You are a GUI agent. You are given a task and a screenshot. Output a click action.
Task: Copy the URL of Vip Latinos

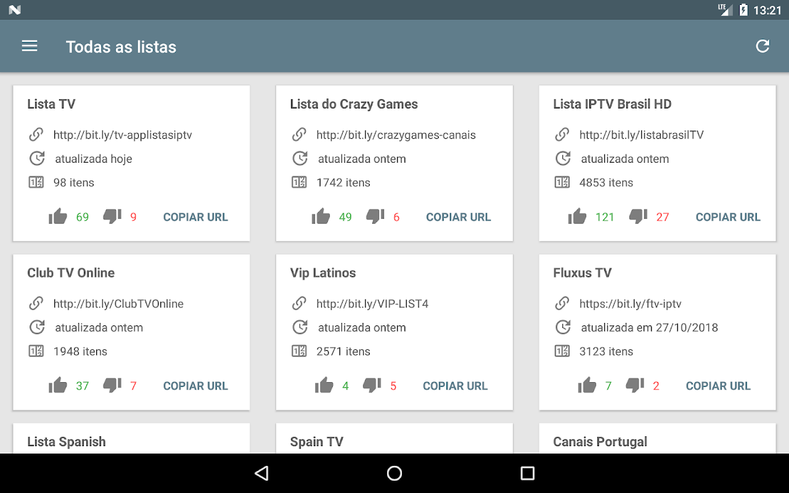pos(455,386)
